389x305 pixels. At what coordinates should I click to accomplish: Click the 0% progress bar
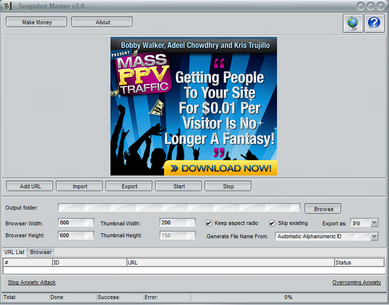coord(288,297)
